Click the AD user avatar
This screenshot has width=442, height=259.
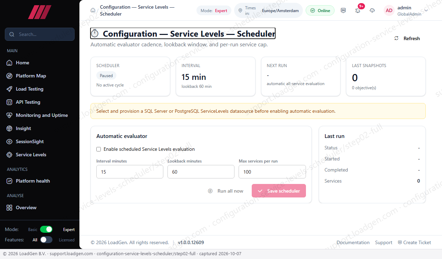[389, 10]
